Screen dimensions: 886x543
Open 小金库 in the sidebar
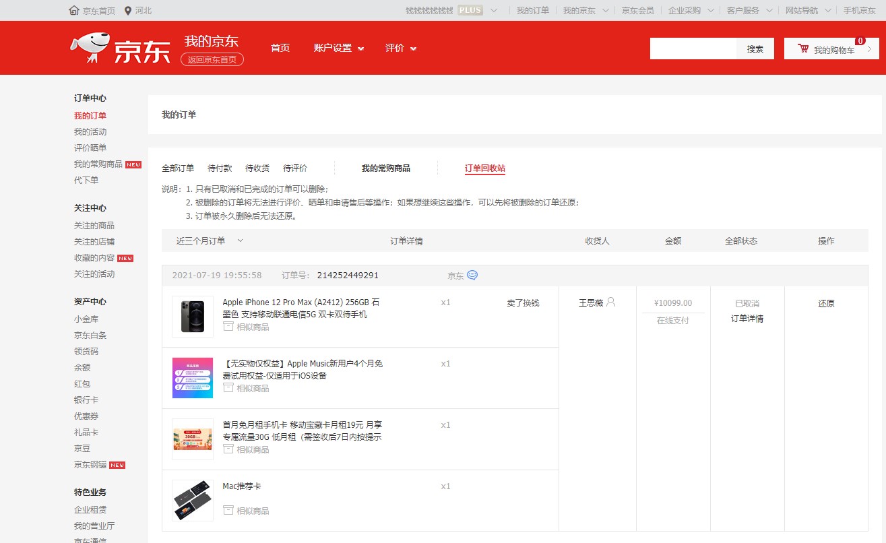click(86, 319)
